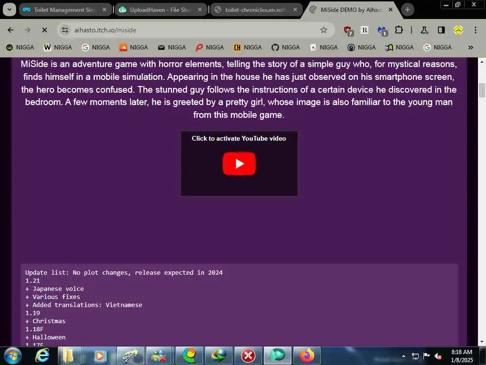The height and width of the screenshot is (365, 486).
Task: Click the blue extension with badge 1
Action: point(382,30)
